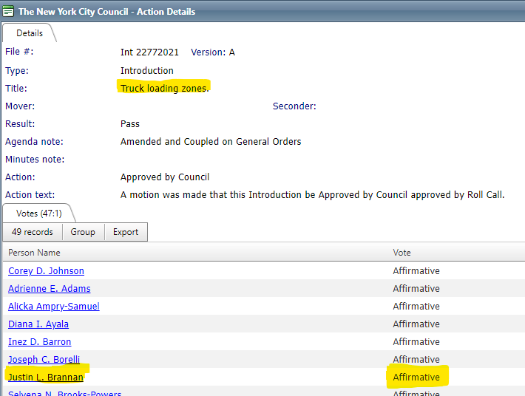Image resolution: width=525 pixels, height=396 pixels.
Task: Click Inez D. Barron's Affirmative vote cell
Action: coord(416,342)
